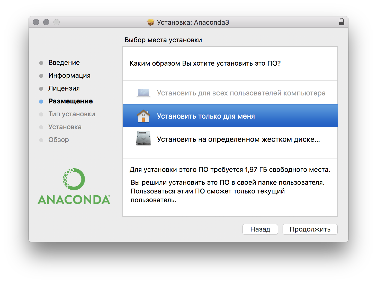Click the package icon beside the window title

(x=150, y=22)
